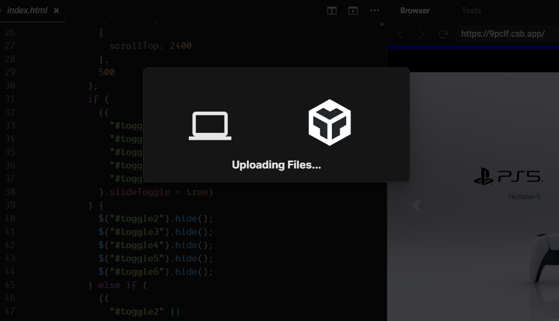
Task: Click the slideToggle text on line 38
Action: point(139,192)
